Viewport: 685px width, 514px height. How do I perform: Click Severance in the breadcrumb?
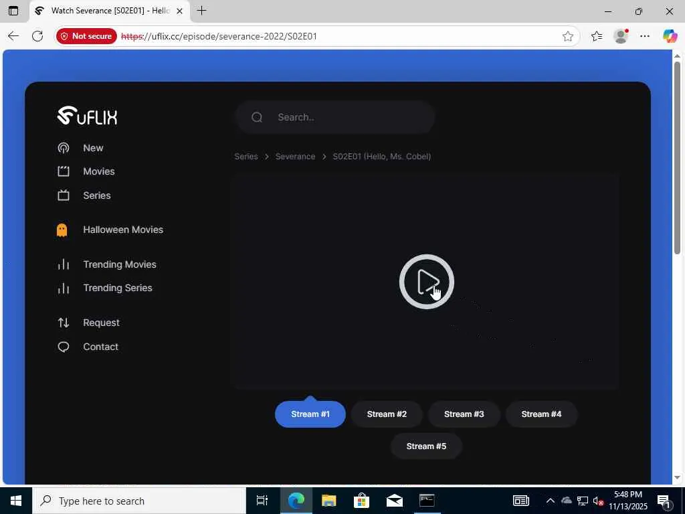295,157
